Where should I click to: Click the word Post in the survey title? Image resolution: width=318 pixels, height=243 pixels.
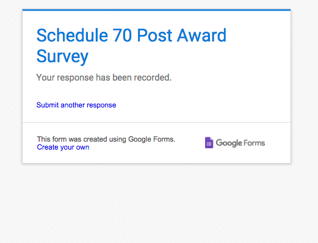tap(154, 35)
